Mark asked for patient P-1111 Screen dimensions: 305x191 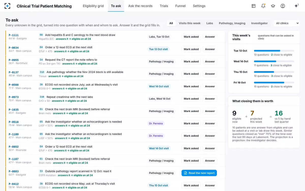[191, 37]
